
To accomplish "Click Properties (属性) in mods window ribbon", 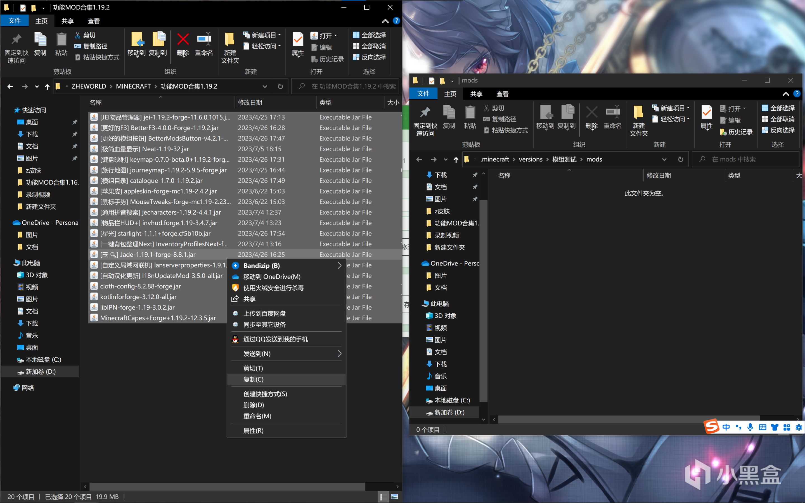I will click(x=707, y=117).
